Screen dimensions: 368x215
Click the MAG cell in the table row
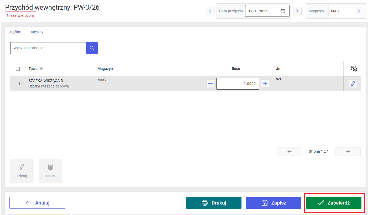coord(102,80)
